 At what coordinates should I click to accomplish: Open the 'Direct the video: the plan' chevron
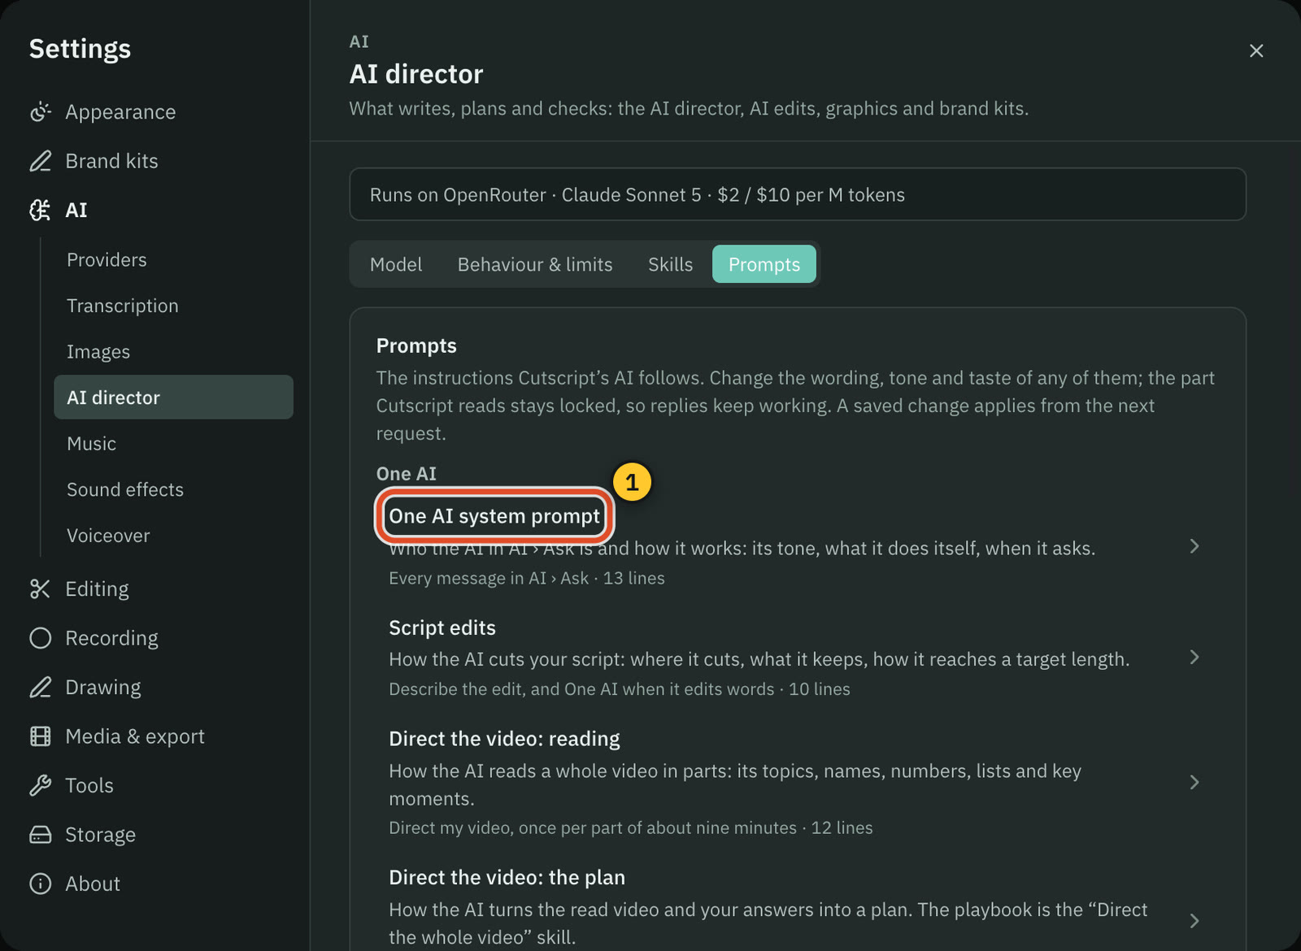tap(1194, 921)
